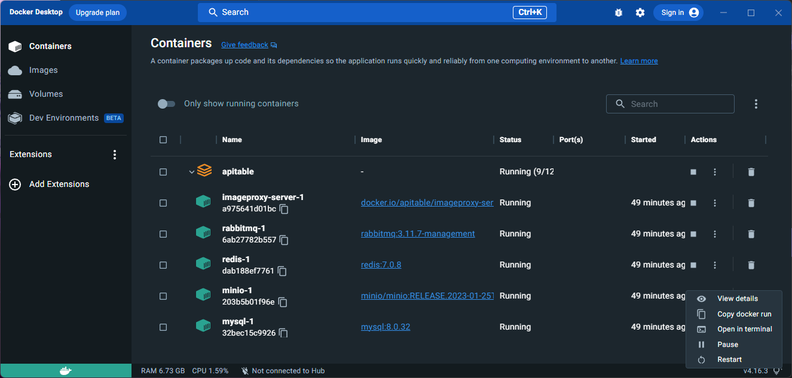
Task: Choose View details in context menu
Action: point(734,299)
